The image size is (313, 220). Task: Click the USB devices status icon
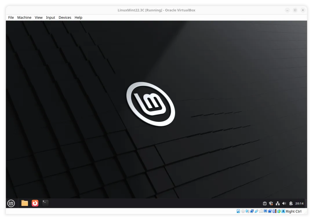(x=256, y=211)
